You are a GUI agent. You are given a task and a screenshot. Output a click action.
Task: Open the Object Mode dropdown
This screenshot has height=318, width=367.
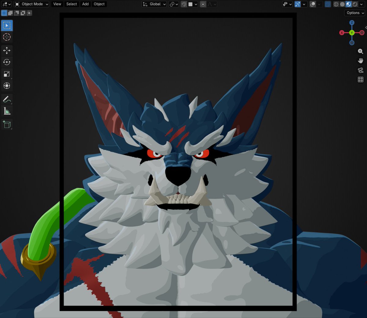[32, 4]
